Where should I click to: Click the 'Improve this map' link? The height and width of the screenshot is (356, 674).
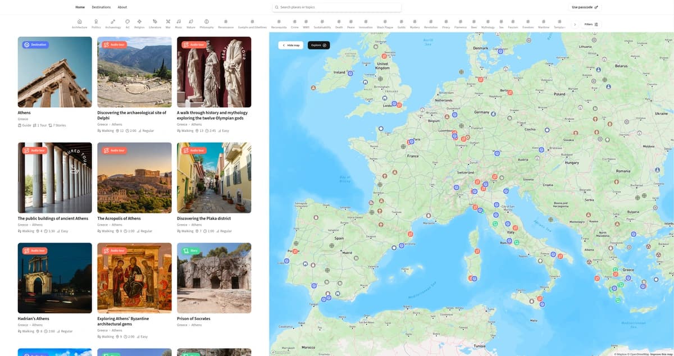pos(661,354)
